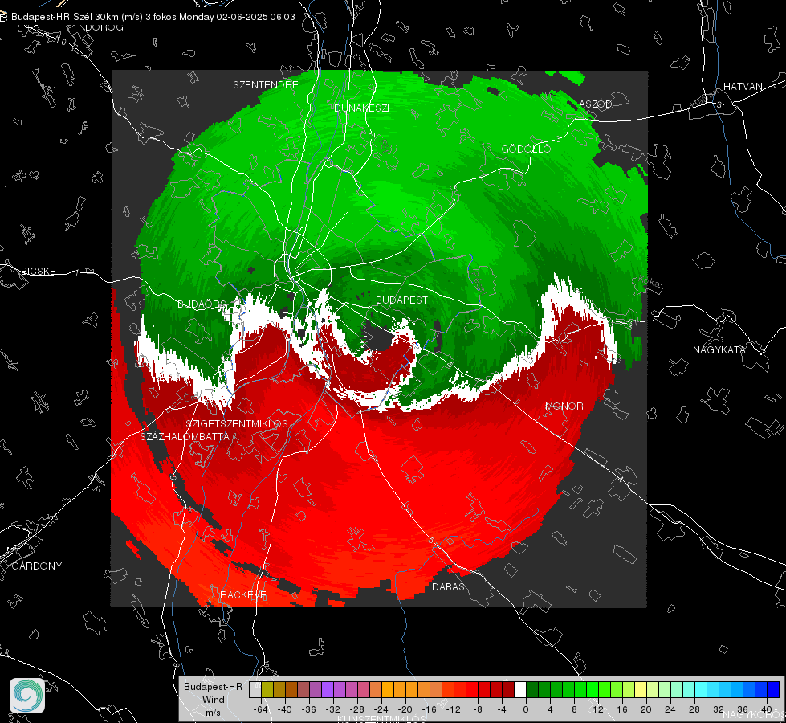Viewport: 786px width, 723px height.
Task: Click the BICSKE town label
Action: 38,271
